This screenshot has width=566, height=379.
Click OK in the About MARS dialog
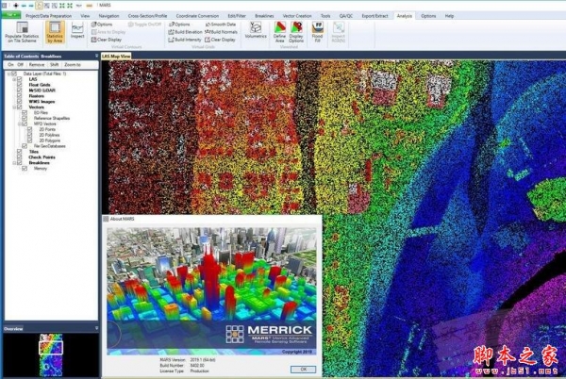(303, 370)
